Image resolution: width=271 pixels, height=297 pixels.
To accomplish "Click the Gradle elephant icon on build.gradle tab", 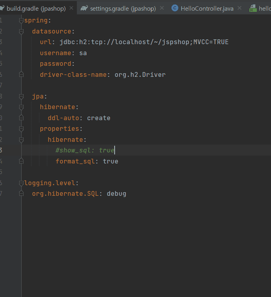I will 2,8.
